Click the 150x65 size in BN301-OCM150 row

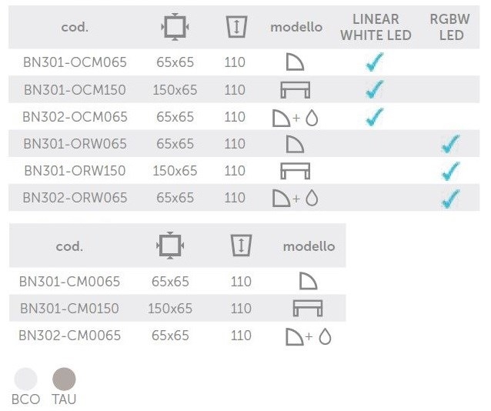point(175,90)
